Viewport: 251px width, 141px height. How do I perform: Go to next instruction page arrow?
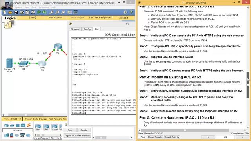pyautogui.click(x=242, y=137)
